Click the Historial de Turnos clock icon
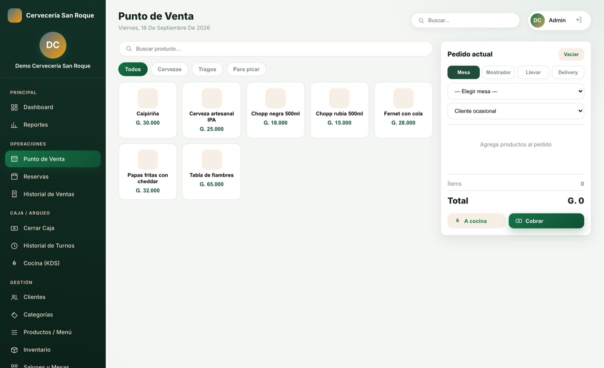This screenshot has width=604, height=368. click(14, 246)
